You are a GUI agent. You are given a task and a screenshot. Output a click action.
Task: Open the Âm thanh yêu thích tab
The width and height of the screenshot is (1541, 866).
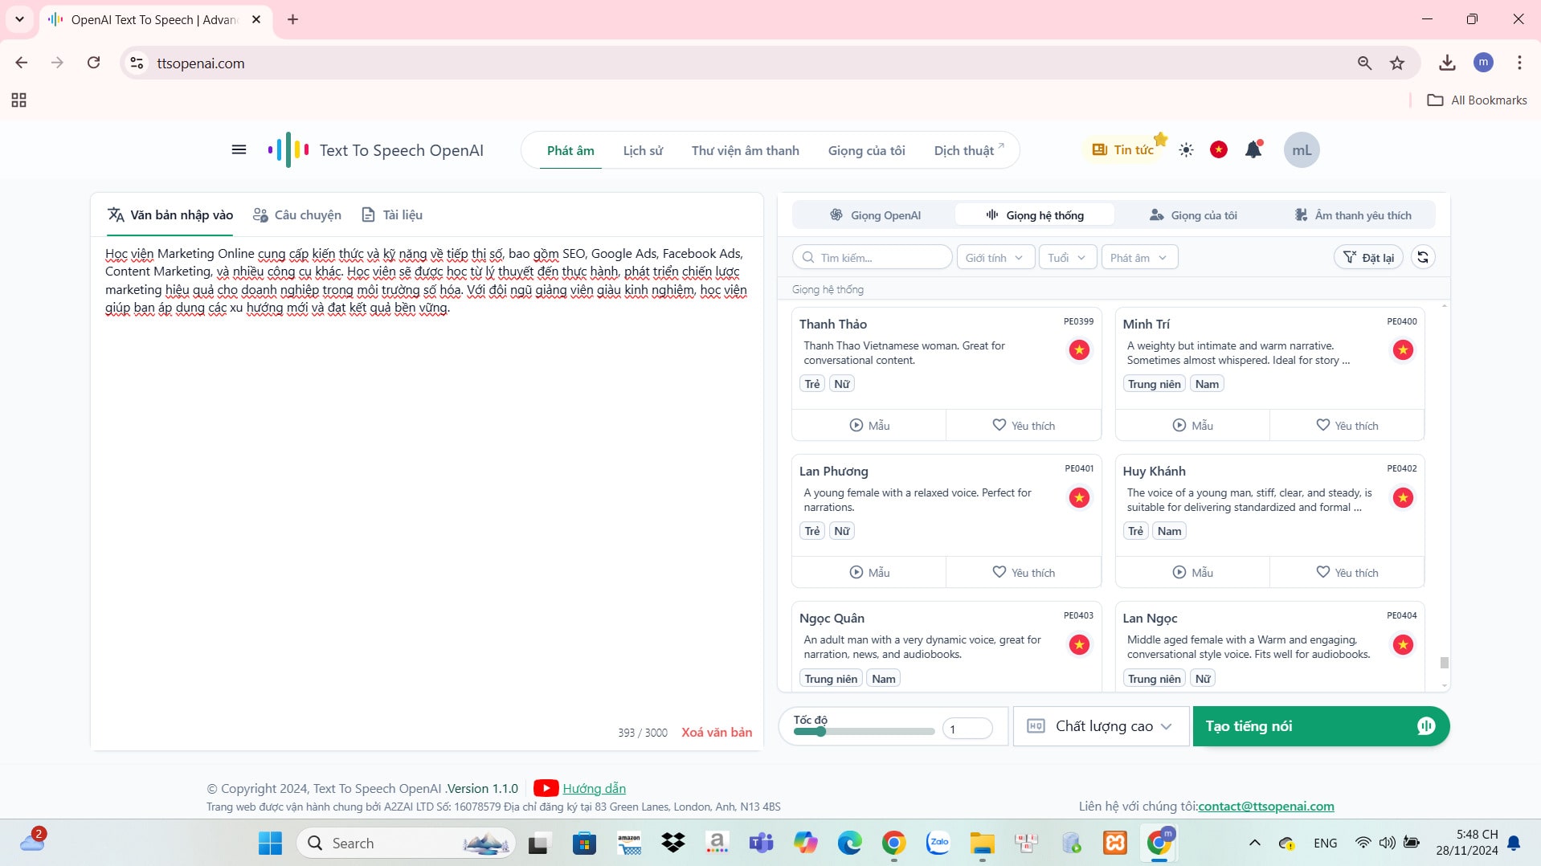click(1353, 214)
